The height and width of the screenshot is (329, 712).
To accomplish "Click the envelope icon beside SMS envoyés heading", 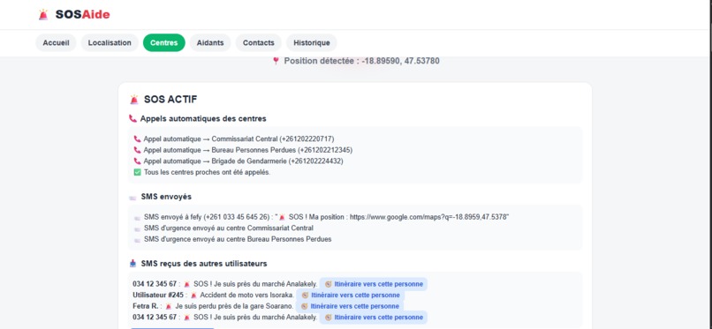I will [x=133, y=198].
